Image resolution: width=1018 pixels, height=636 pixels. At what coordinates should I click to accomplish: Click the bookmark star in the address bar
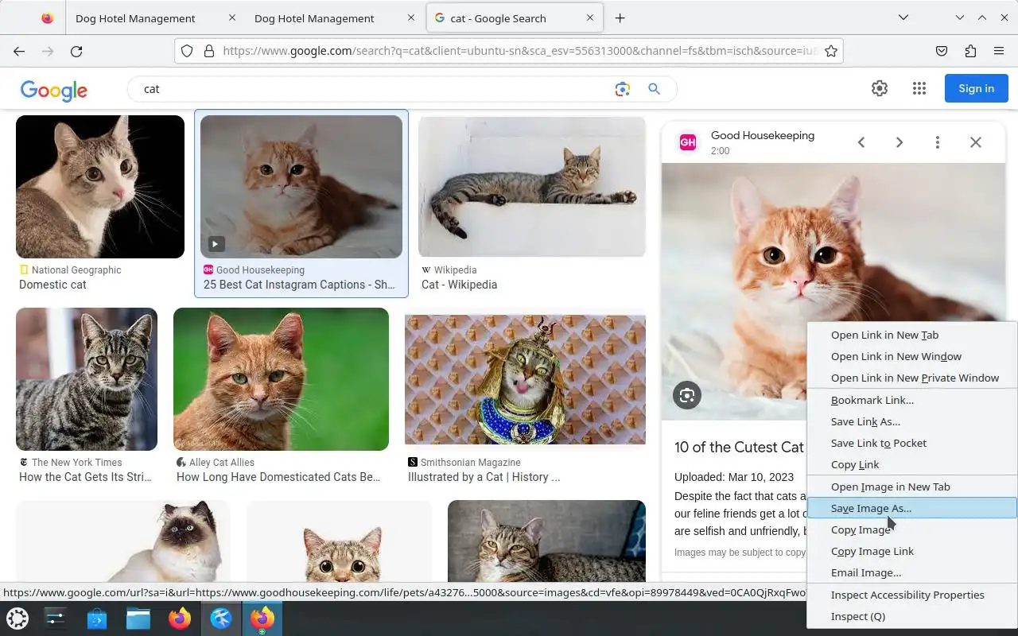[831, 51]
